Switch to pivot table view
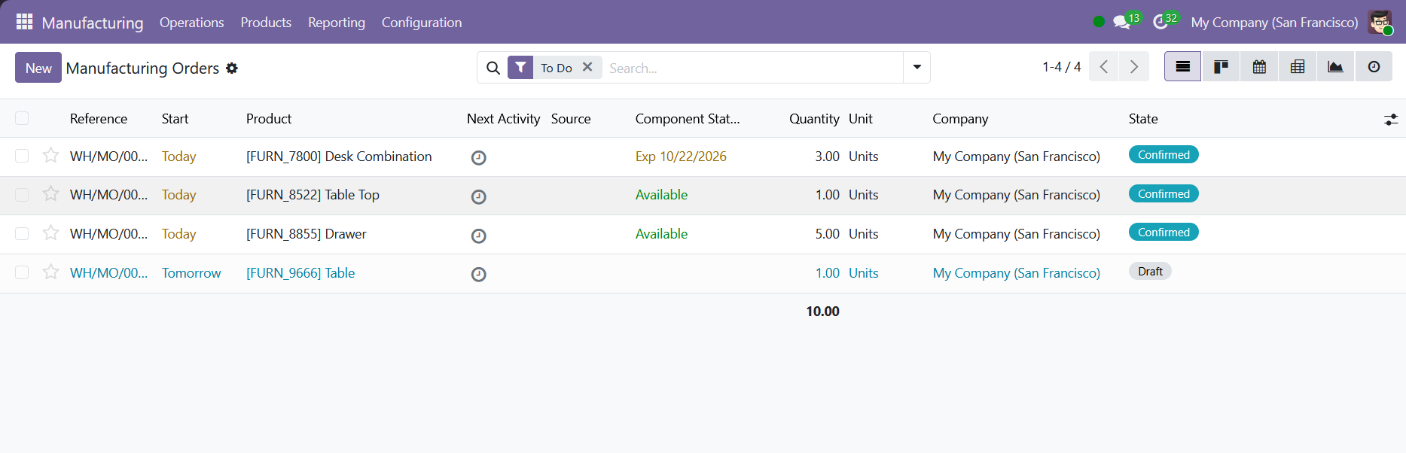The height and width of the screenshot is (453, 1406). [x=1298, y=67]
